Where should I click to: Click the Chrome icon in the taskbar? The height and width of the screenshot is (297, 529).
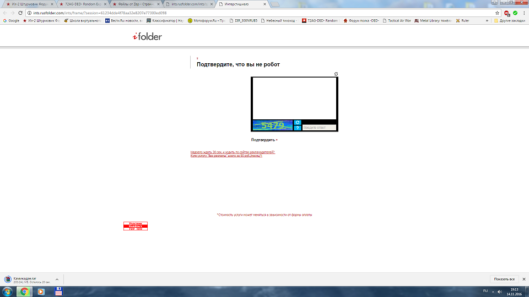click(24, 291)
